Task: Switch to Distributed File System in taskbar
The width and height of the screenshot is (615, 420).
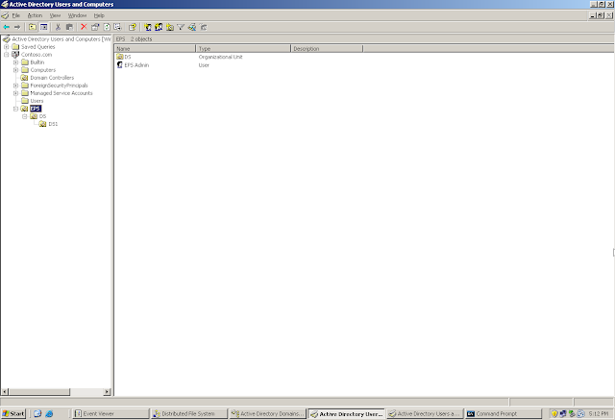Action: [189, 413]
